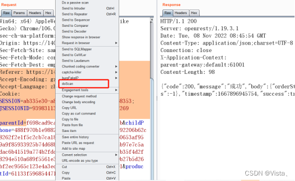Choose 'Send to Intruder' from context menu
This screenshot has height=181, width=295.
[x=87, y=8]
